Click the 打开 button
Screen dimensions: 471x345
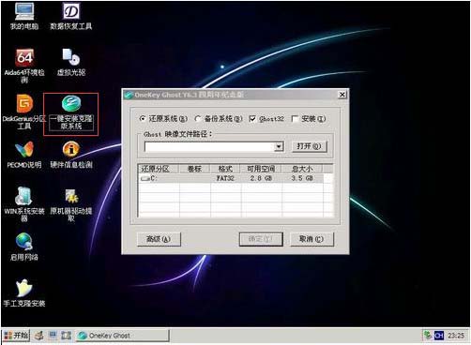pos(309,146)
